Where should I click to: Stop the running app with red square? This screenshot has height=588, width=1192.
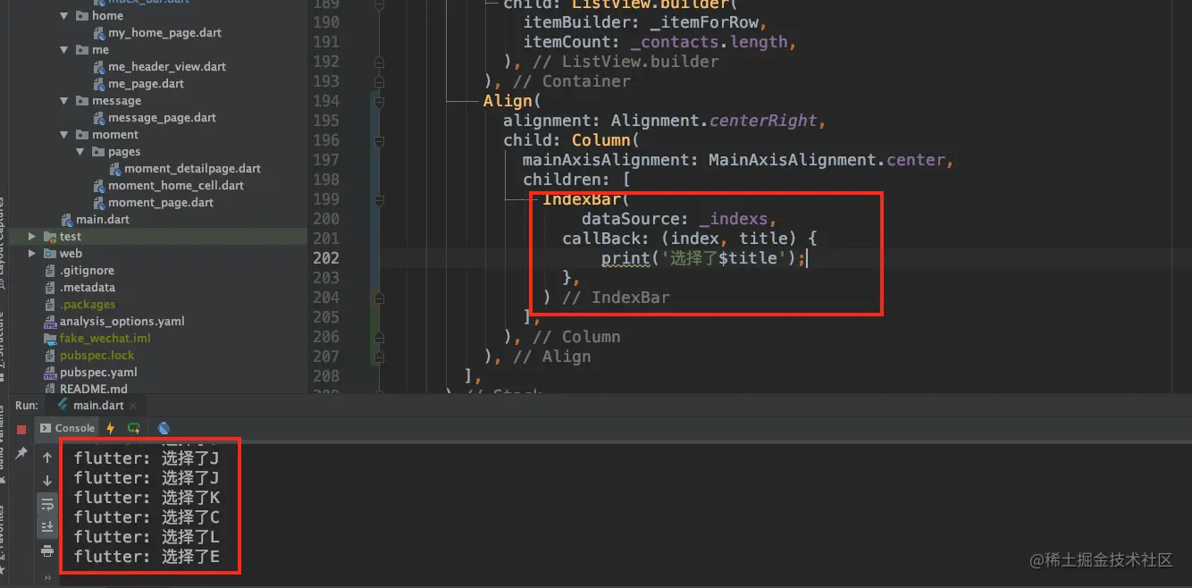21,430
